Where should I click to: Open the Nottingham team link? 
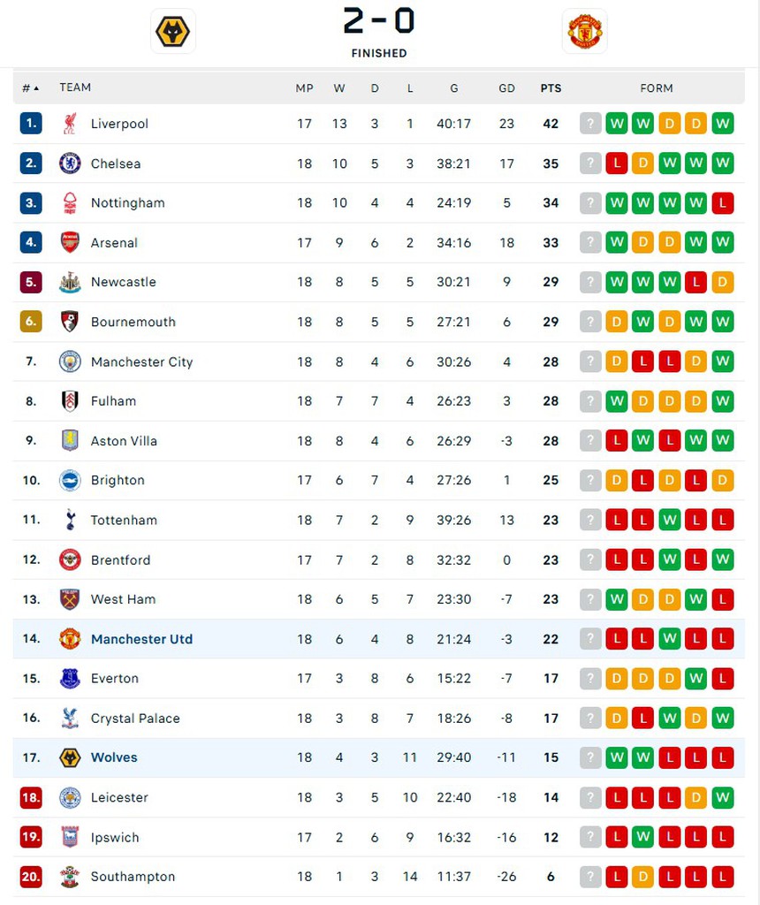[127, 203]
